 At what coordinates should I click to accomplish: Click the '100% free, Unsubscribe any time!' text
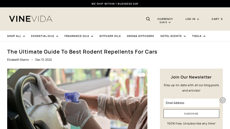[191, 124]
